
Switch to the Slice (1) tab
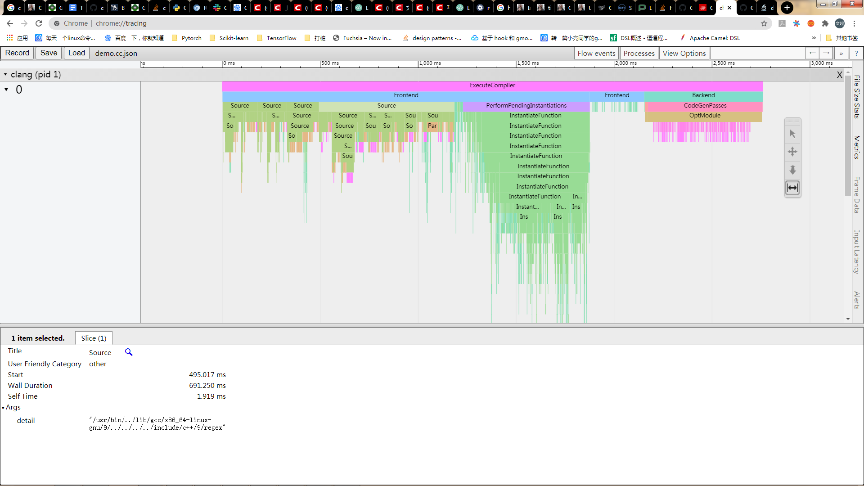(x=93, y=338)
